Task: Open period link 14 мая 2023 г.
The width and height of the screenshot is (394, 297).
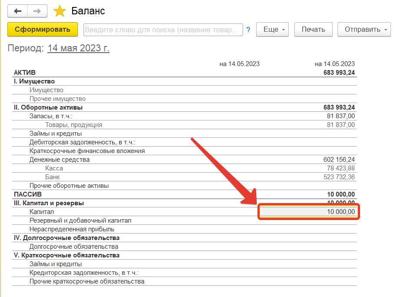Action: [x=78, y=48]
